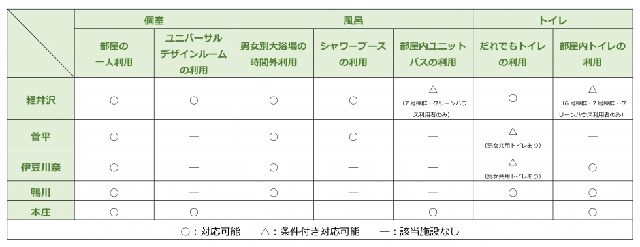640x247 pixels.
Task: Click the 個室 column group header
Action: [154, 19]
